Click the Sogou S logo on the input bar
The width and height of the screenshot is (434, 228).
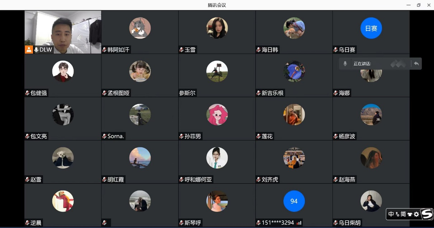427,214
